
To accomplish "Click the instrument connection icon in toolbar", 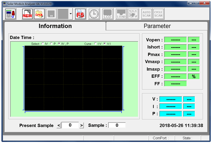I will pyautogui.click(x=10, y=14).
